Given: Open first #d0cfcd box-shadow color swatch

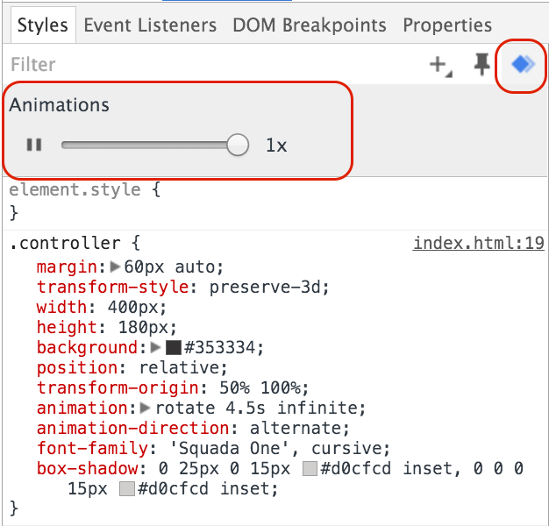Looking at the screenshot, I should 310,469.
